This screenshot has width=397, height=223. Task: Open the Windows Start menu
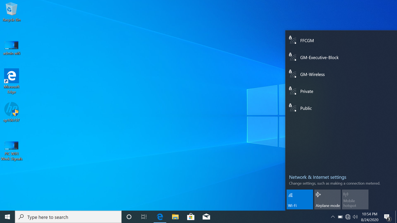point(7,217)
